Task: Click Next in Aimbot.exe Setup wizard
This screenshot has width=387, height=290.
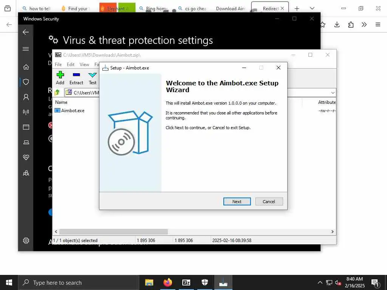Action: (237, 202)
